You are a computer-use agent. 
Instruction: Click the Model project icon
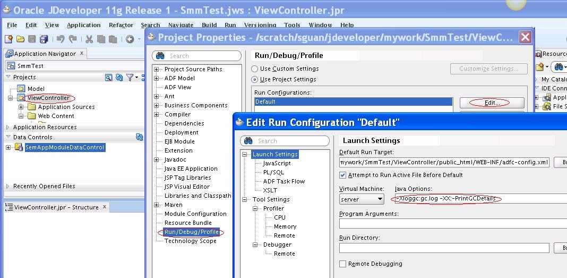21,89
